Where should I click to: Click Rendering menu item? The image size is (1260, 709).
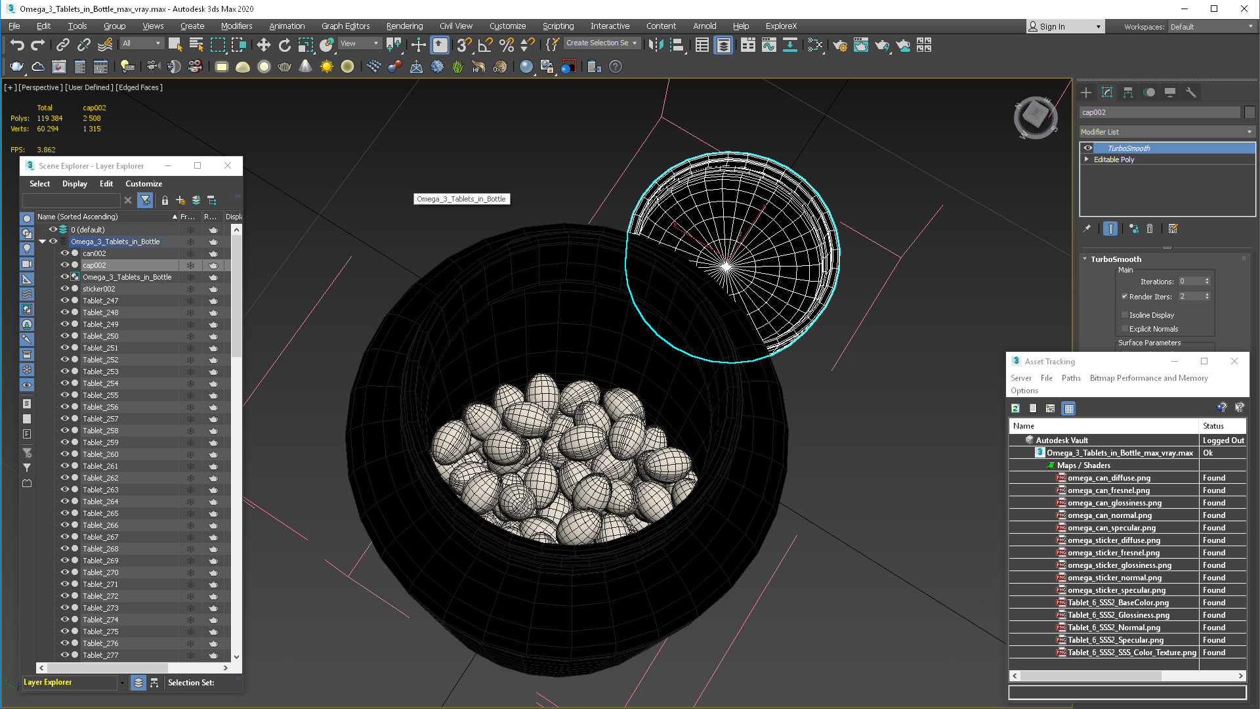404,25
